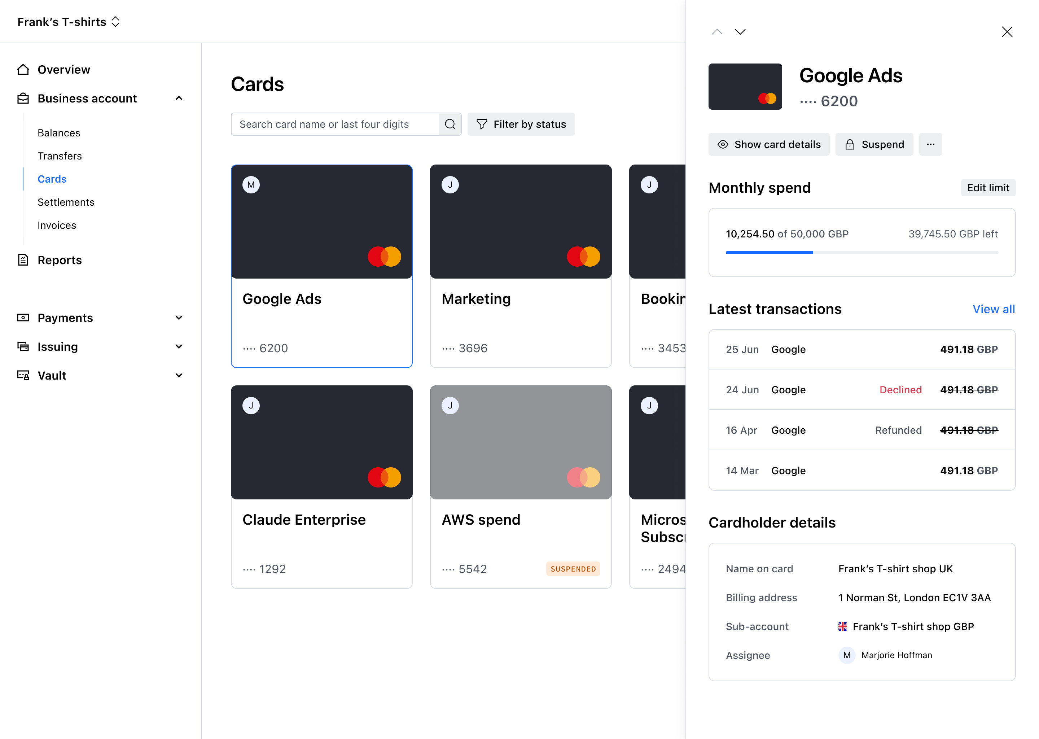Screen dimensions: 1039x739
Task: Click the J avatar on AWS spend card
Action: pyautogui.click(x=450, y=406)
